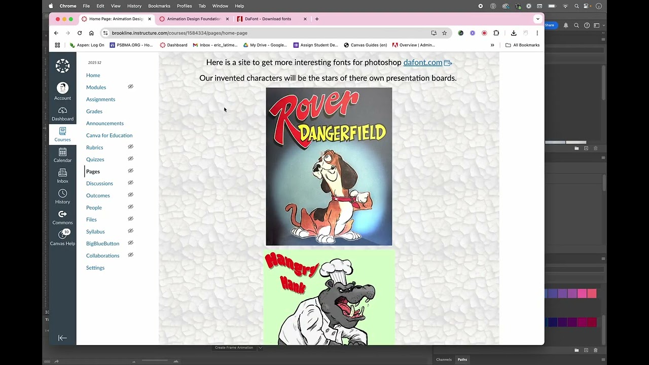Viewport: 649px width, 365px height.
Task: Click the new swatch plus icon in Photoshop
Action: pyautogui.click(x=586, y=350)
